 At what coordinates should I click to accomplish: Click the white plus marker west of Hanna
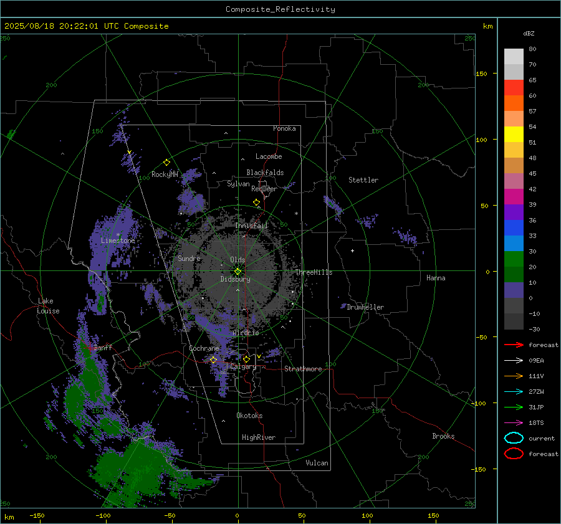(352, 250)
